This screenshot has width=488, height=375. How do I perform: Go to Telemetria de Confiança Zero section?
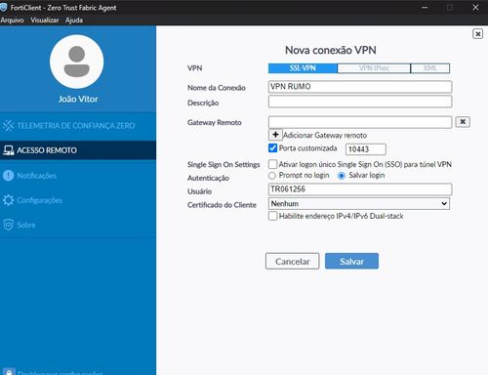78,126
